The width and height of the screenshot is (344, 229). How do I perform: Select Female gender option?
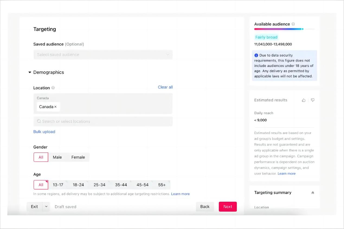point(78,157)
